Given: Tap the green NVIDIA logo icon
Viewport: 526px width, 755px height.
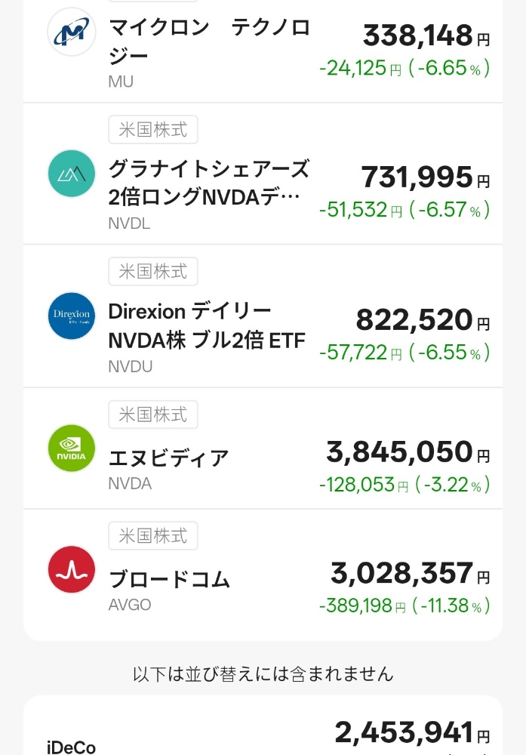Looking at the screenshot, I should [72, 448].
